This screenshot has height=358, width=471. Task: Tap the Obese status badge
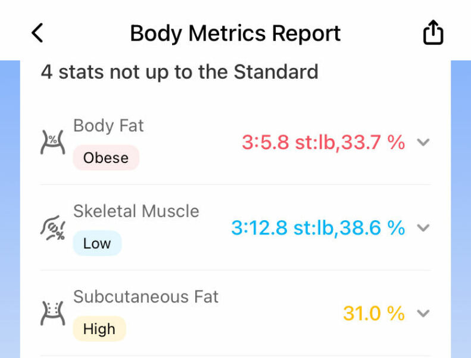coord(106,158)
